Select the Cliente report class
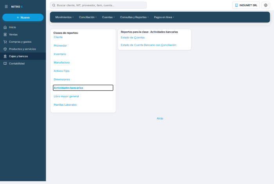This screenshot has height=184, width=274. (x=58, y=37)
